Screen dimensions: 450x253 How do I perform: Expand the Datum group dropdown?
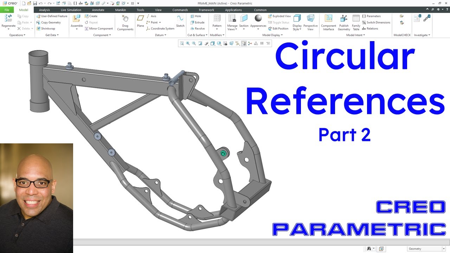click(x=160, y=35)
